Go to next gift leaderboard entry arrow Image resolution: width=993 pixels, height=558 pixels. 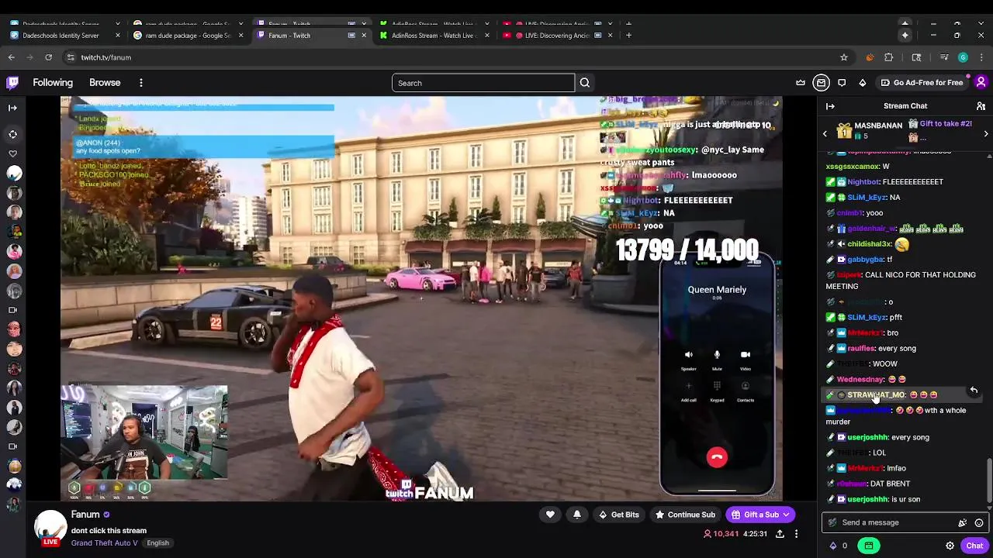986,134
